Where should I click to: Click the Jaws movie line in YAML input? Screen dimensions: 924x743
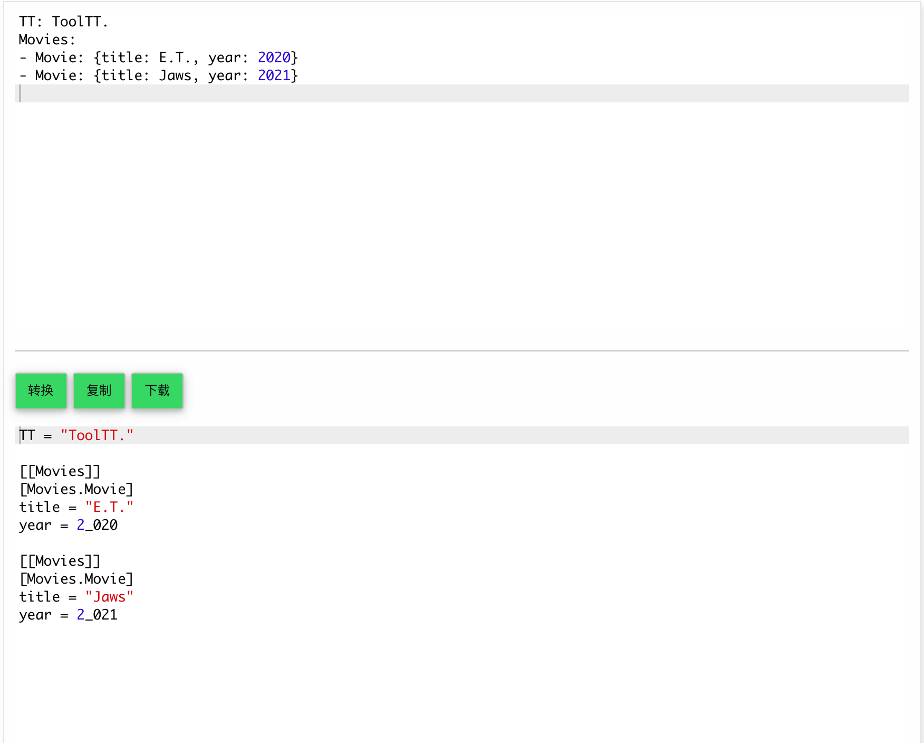158,75
